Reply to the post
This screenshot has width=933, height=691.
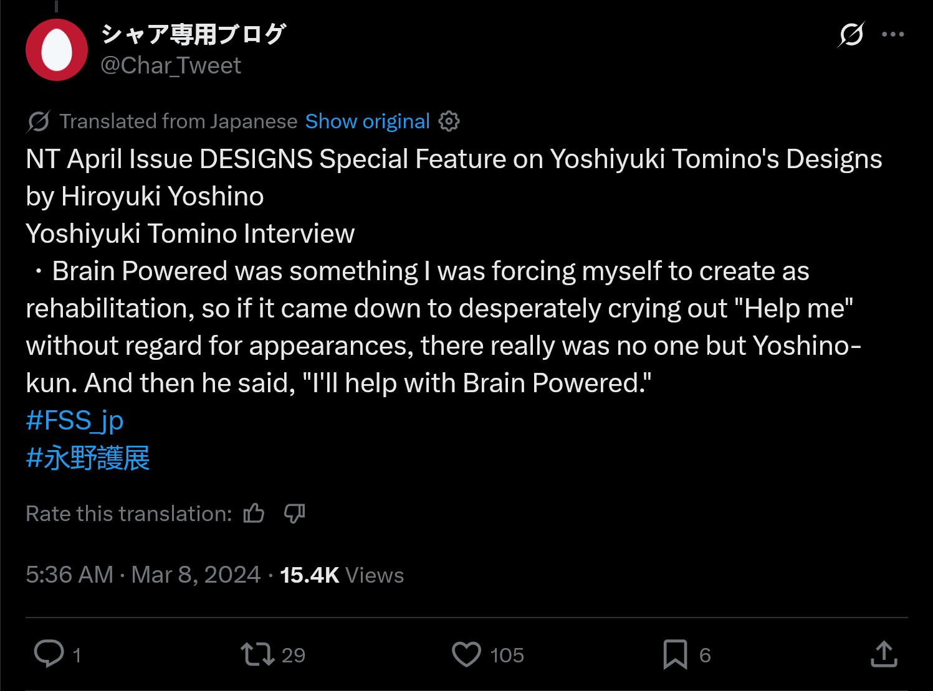49,654
